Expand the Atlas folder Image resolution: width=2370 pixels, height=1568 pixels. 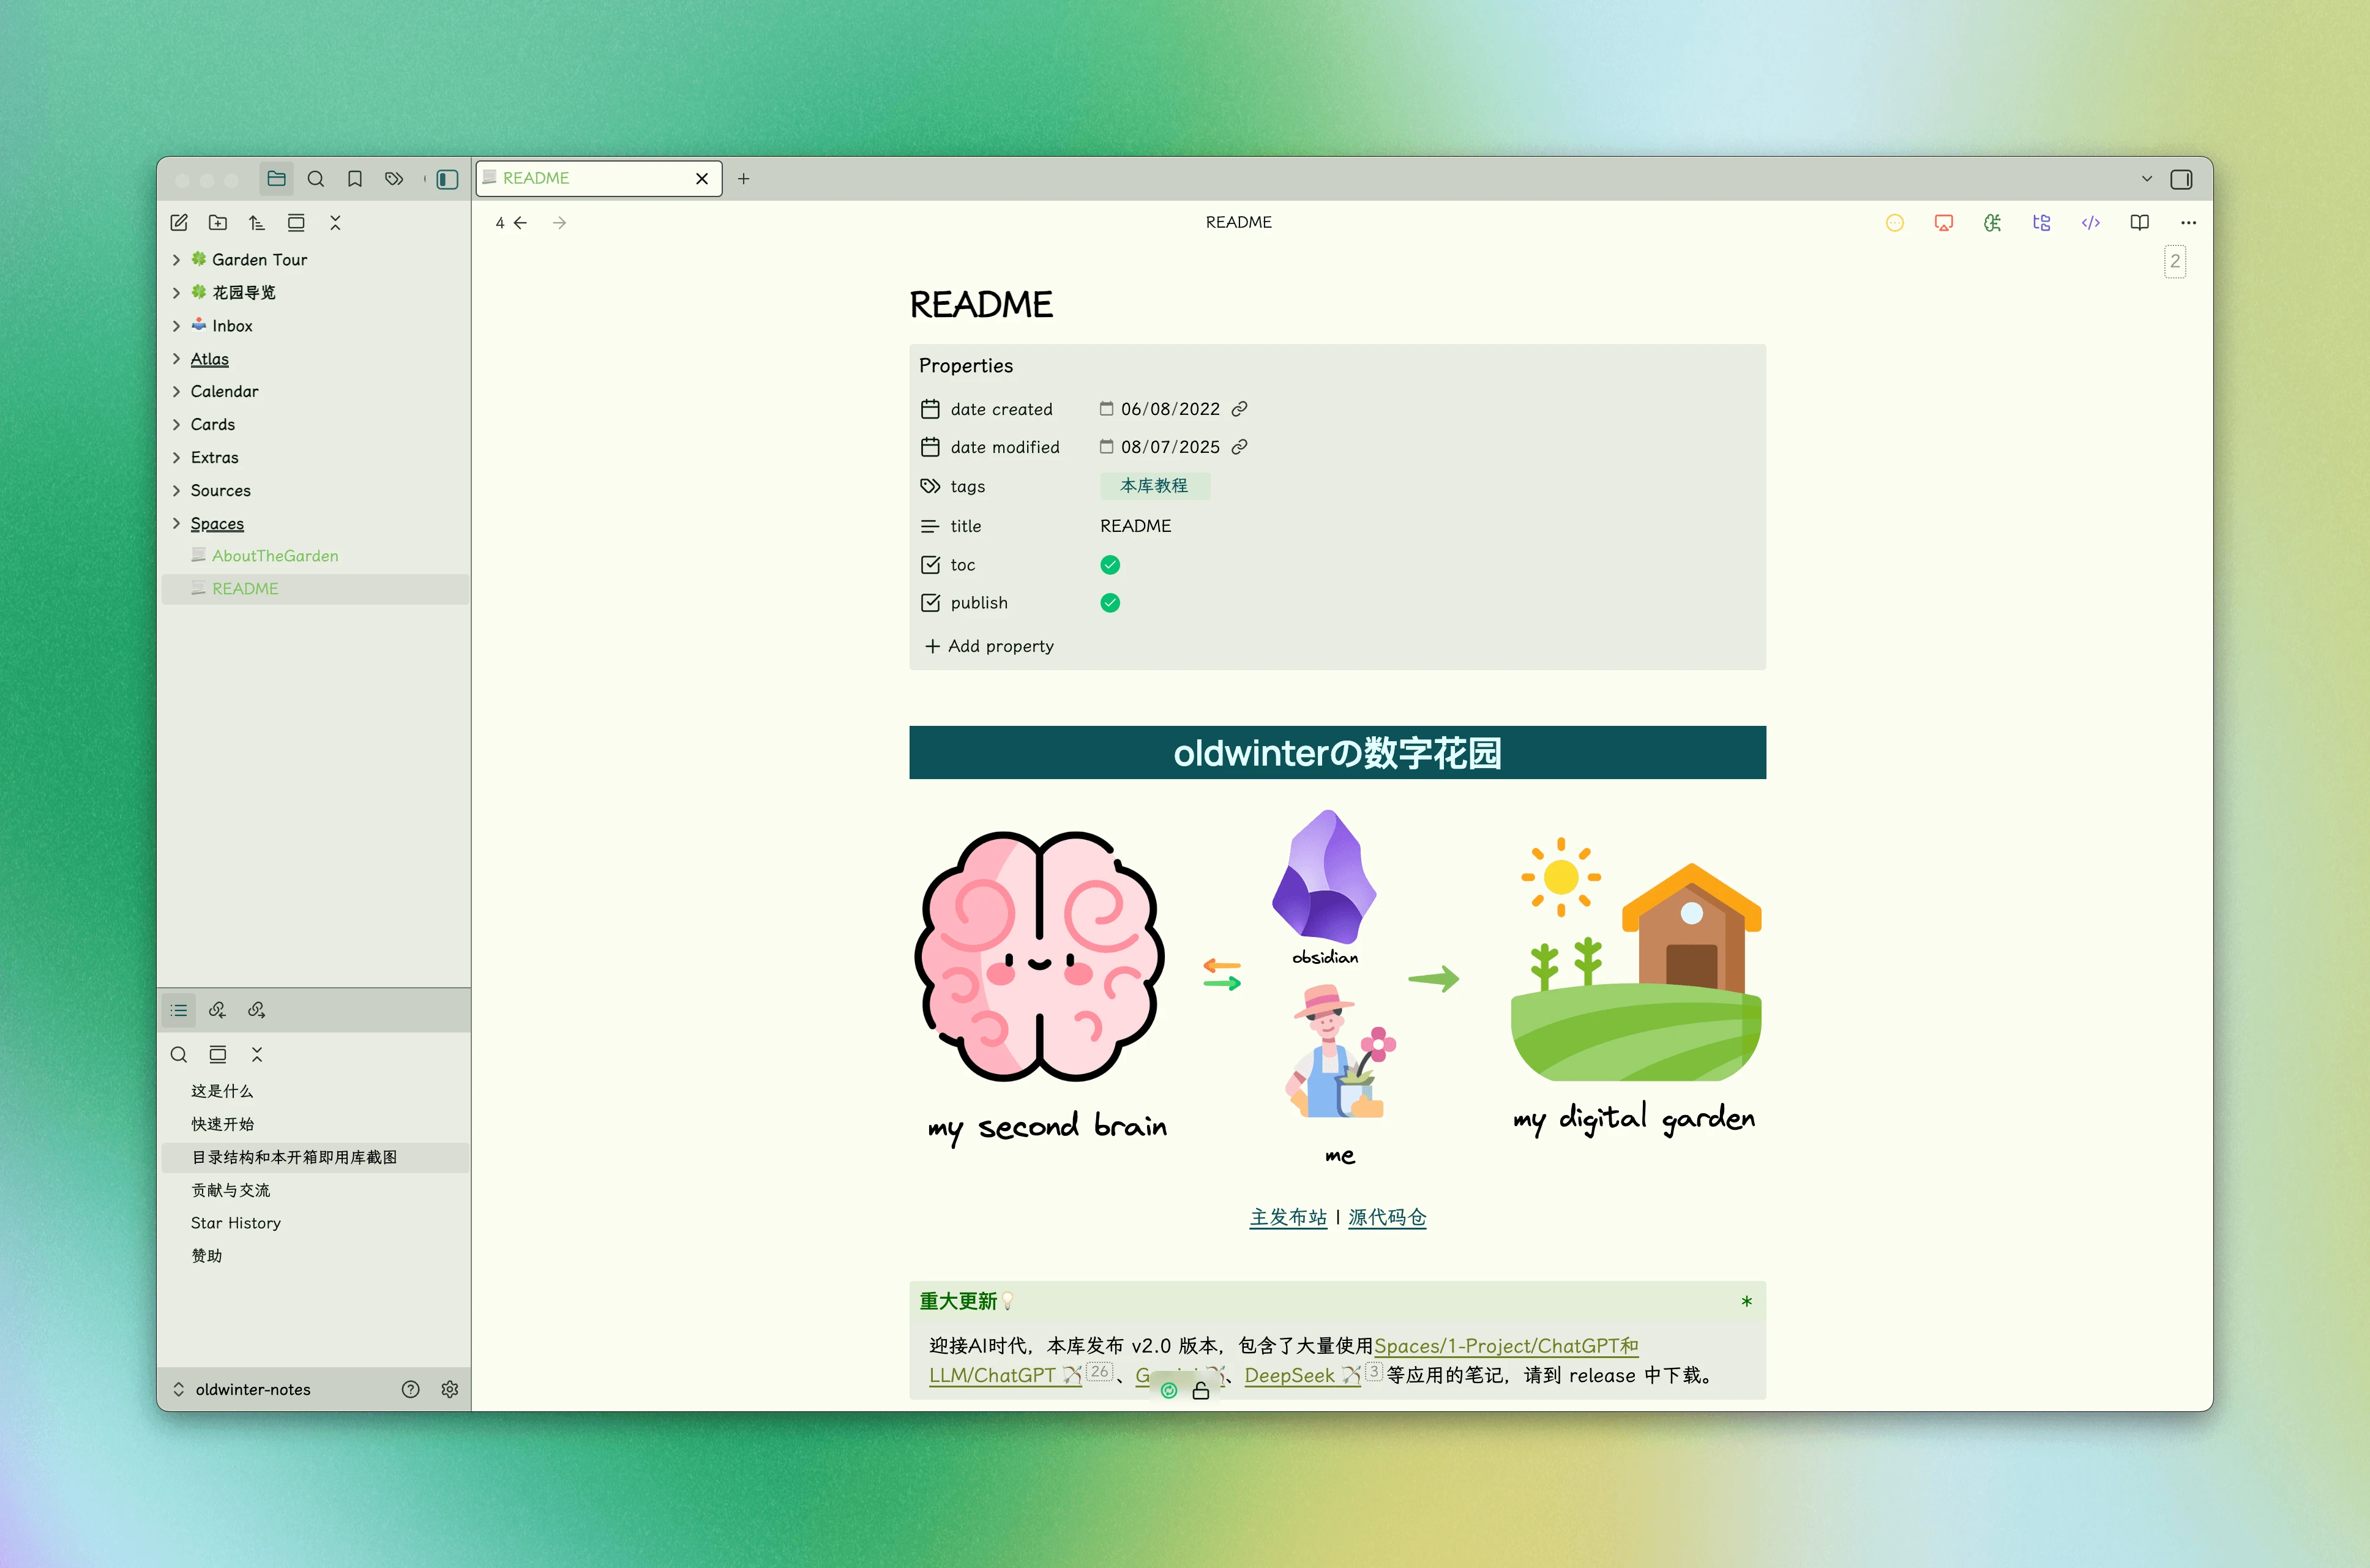(177, 358)
